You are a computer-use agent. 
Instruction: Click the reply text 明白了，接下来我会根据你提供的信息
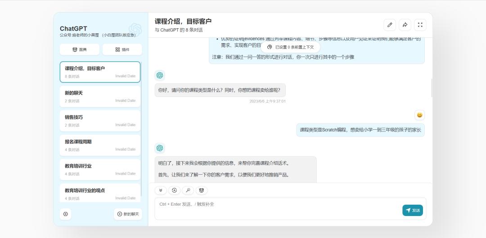coord(224,163)
